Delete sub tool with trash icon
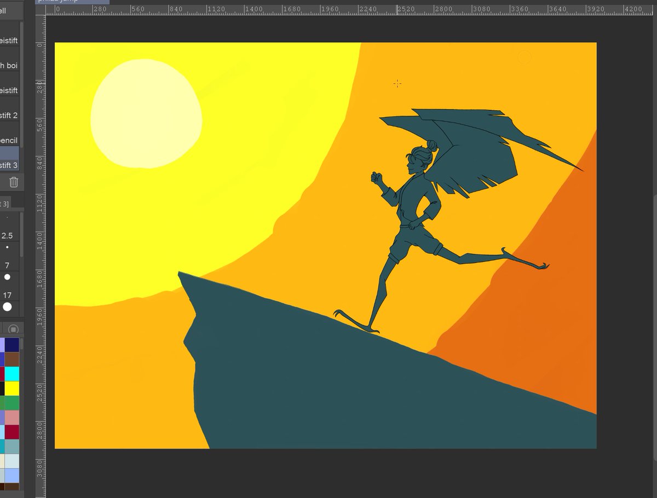Screen dimensions: 657x498 click(14, 183)
